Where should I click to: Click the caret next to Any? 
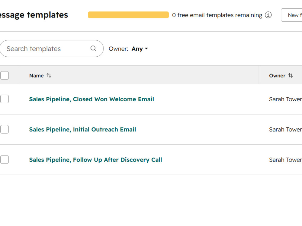[x=146, y=49]
